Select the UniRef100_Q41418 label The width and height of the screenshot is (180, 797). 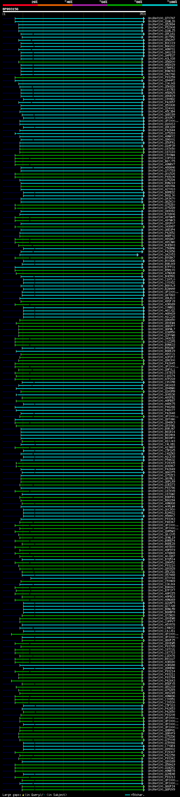pyautogui.click(x=161, y=385)
